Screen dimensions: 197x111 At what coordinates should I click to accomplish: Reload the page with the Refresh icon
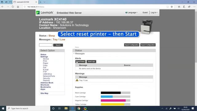coord(13,7)
